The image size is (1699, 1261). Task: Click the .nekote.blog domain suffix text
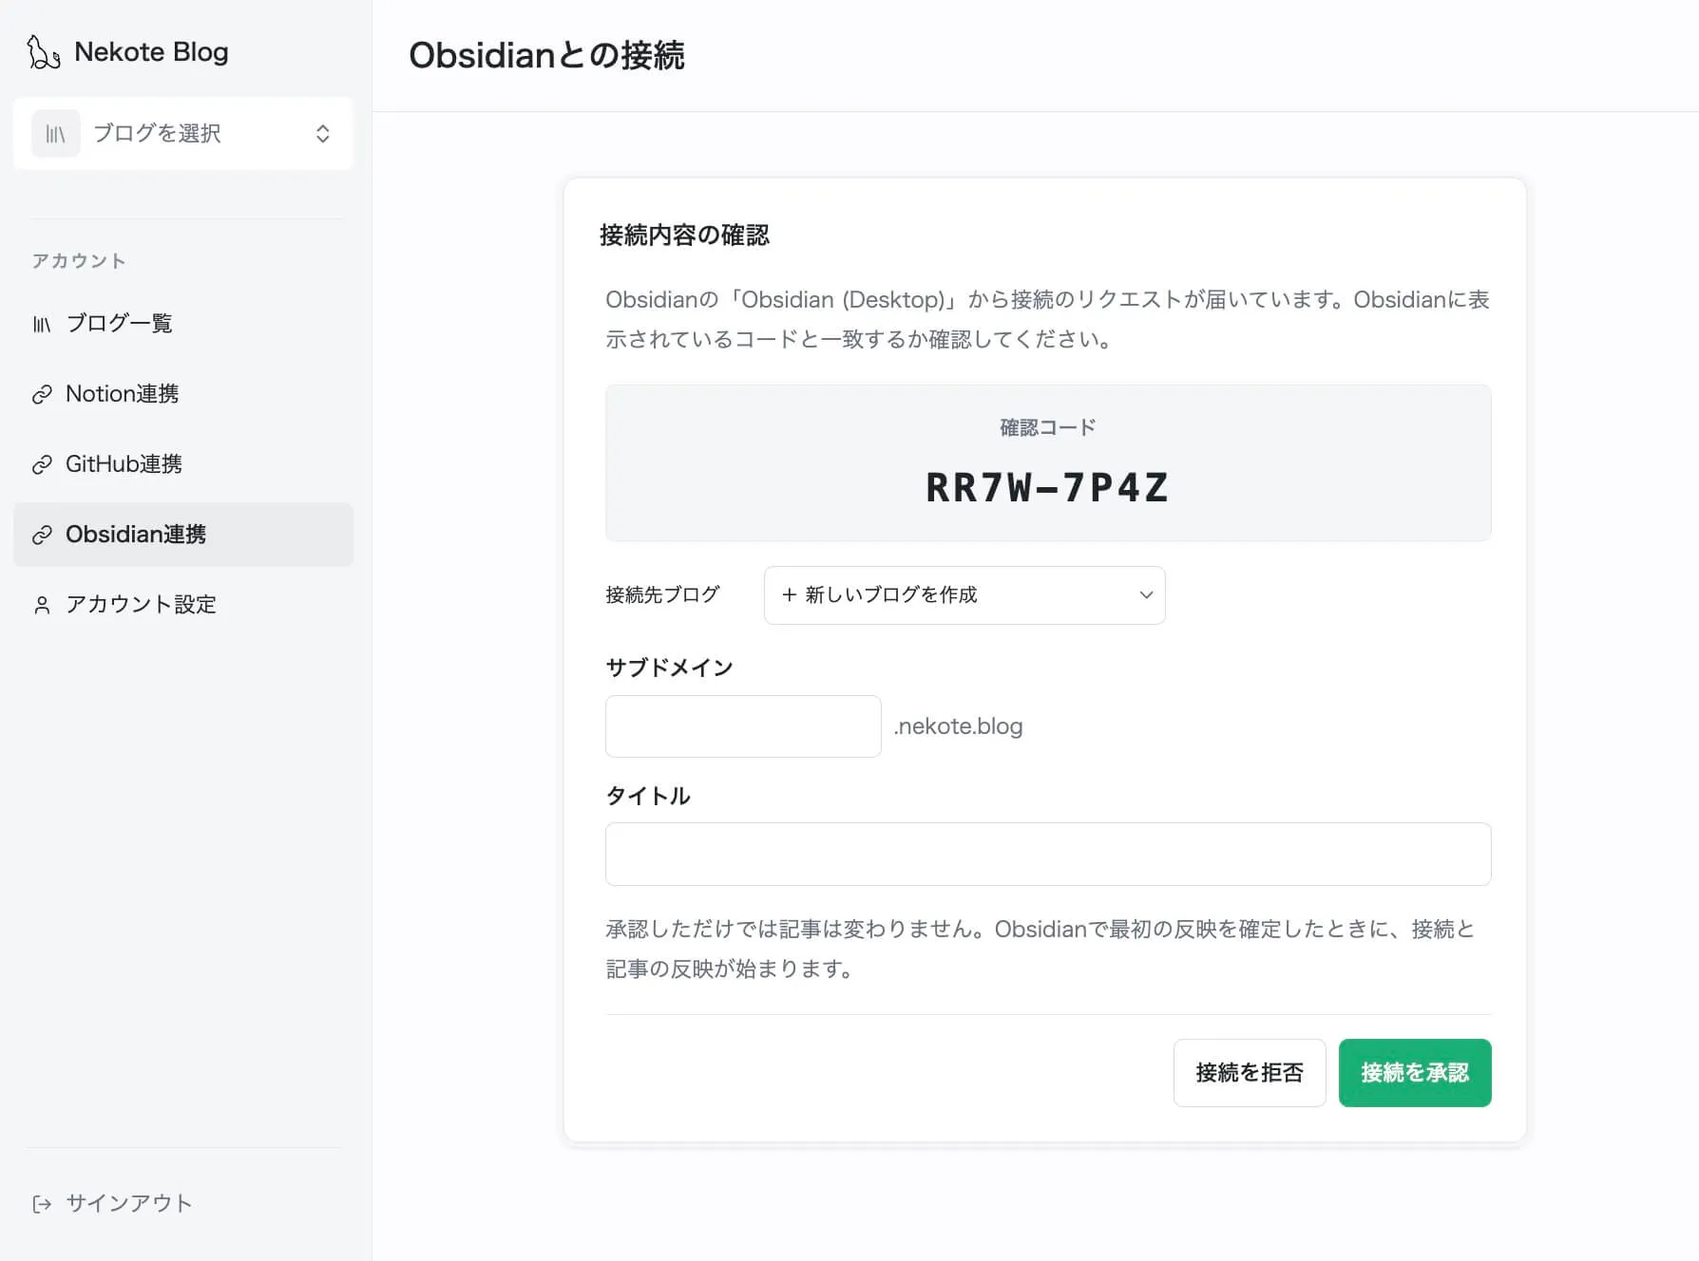(958, 726)
